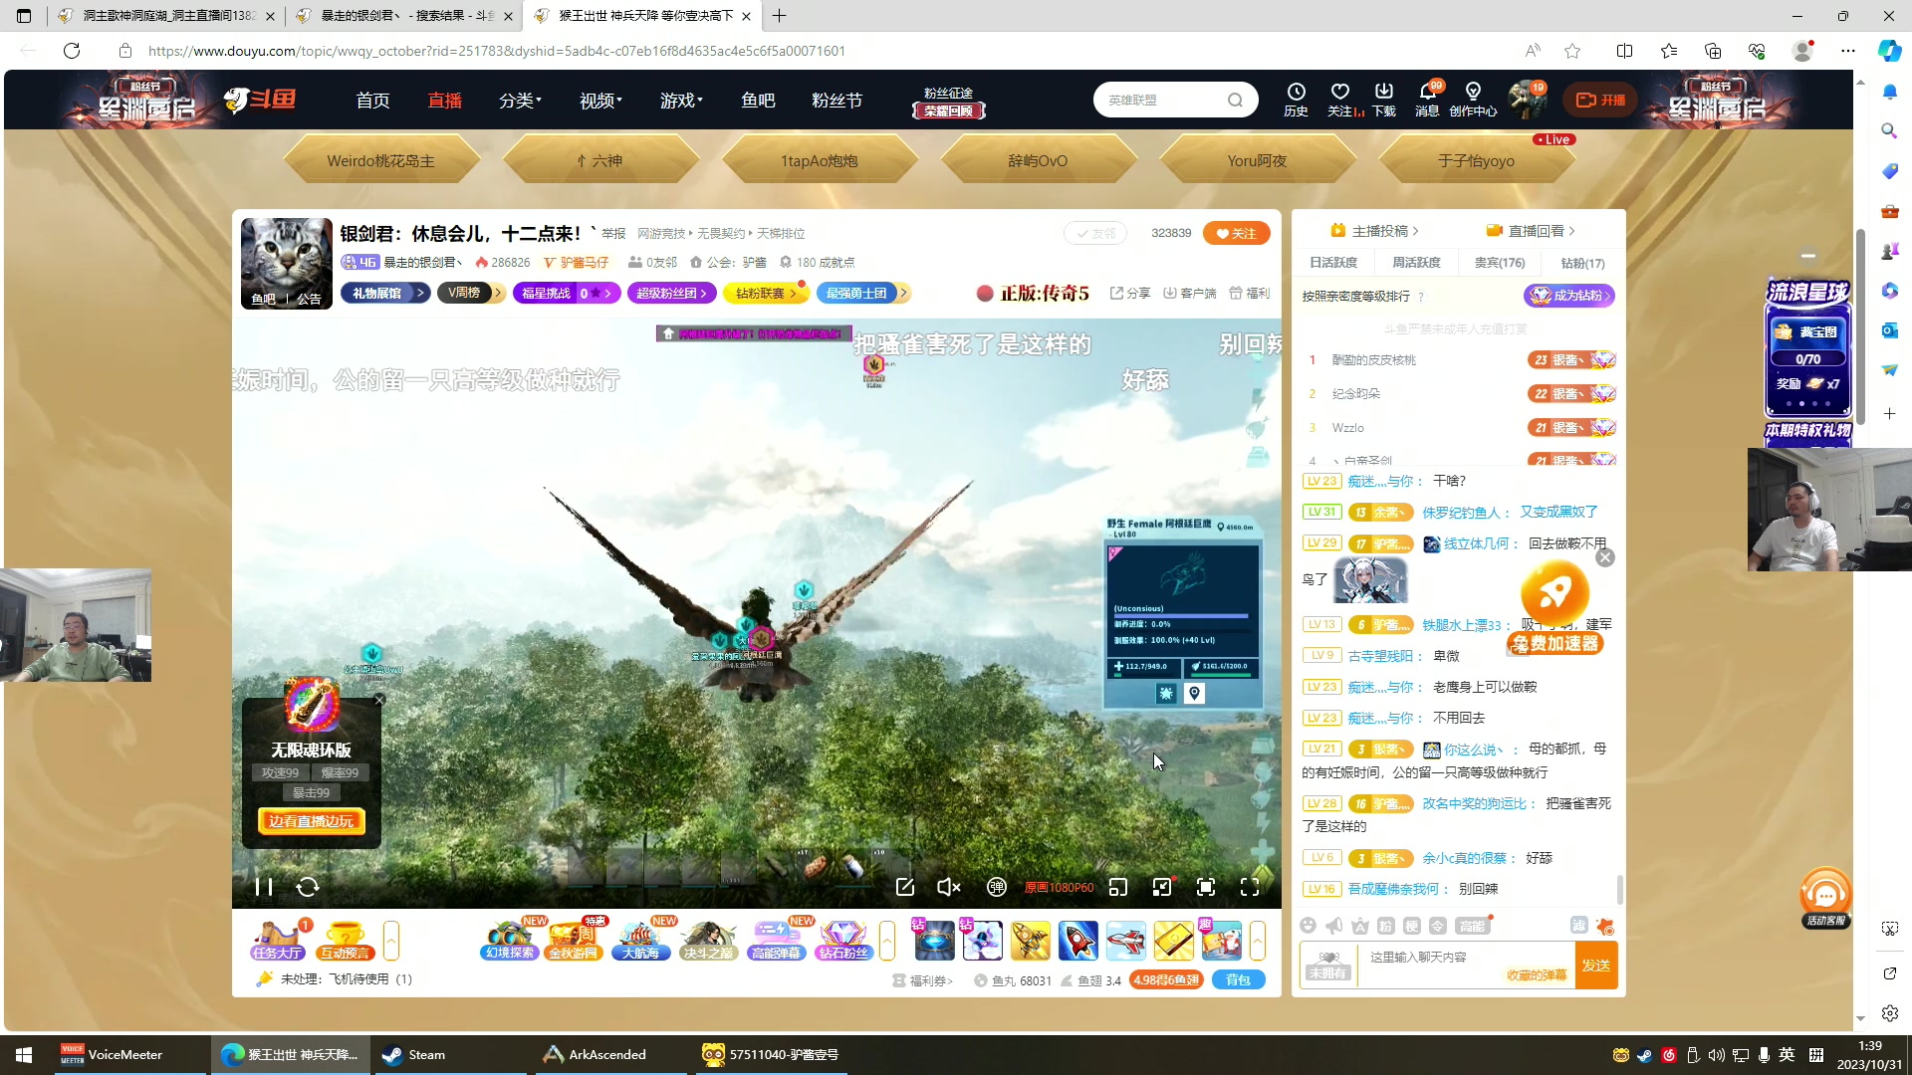
Task: Switch to 日活跃度 daily activity tab
Action: point(1333,263)
